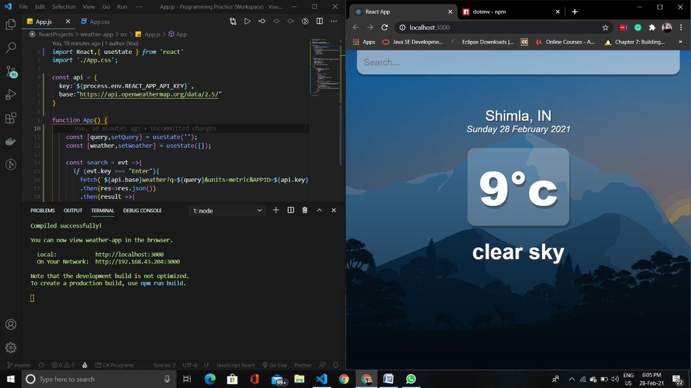Viewport: 691px width, 388px height.
Task: Maximize the terminal panel with the up chevron
Action: [320, 210]
